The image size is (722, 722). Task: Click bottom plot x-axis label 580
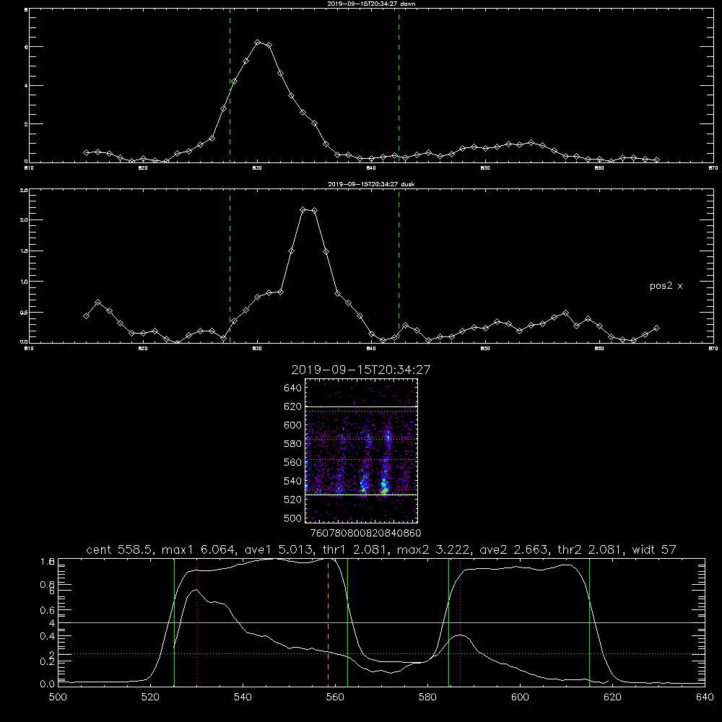click(427, 697)
